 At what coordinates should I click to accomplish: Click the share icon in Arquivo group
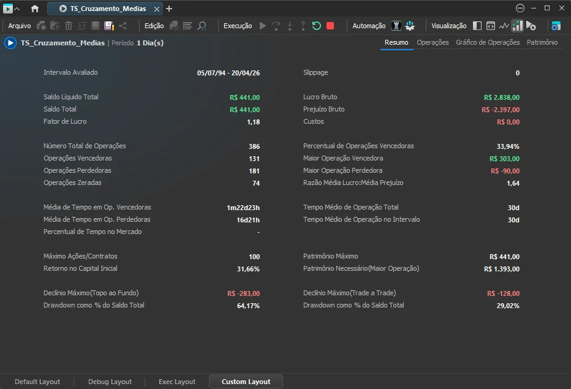click(x=123, y=26)
